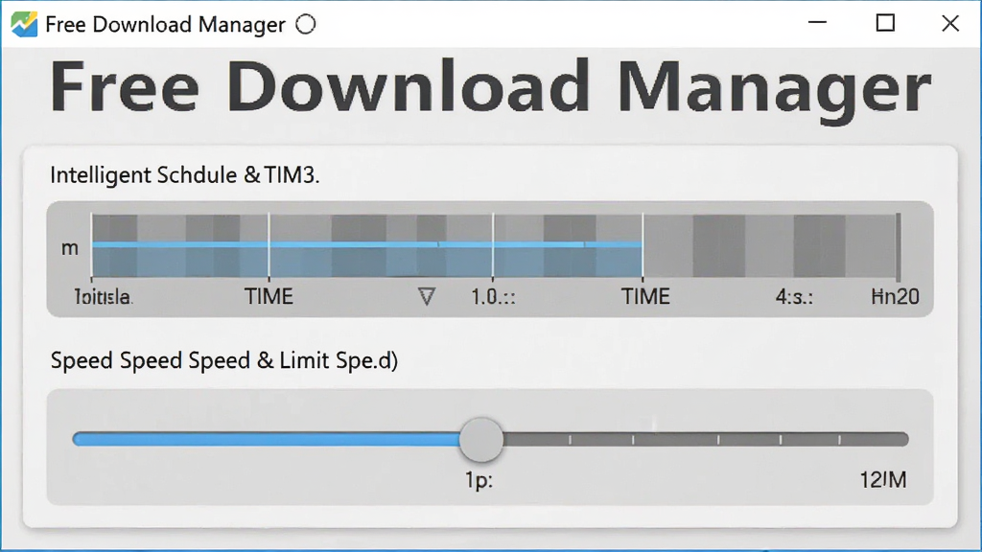Click the '4:s.:' timeline label
This screenshot has height=552, width=982.
(794, 297)
